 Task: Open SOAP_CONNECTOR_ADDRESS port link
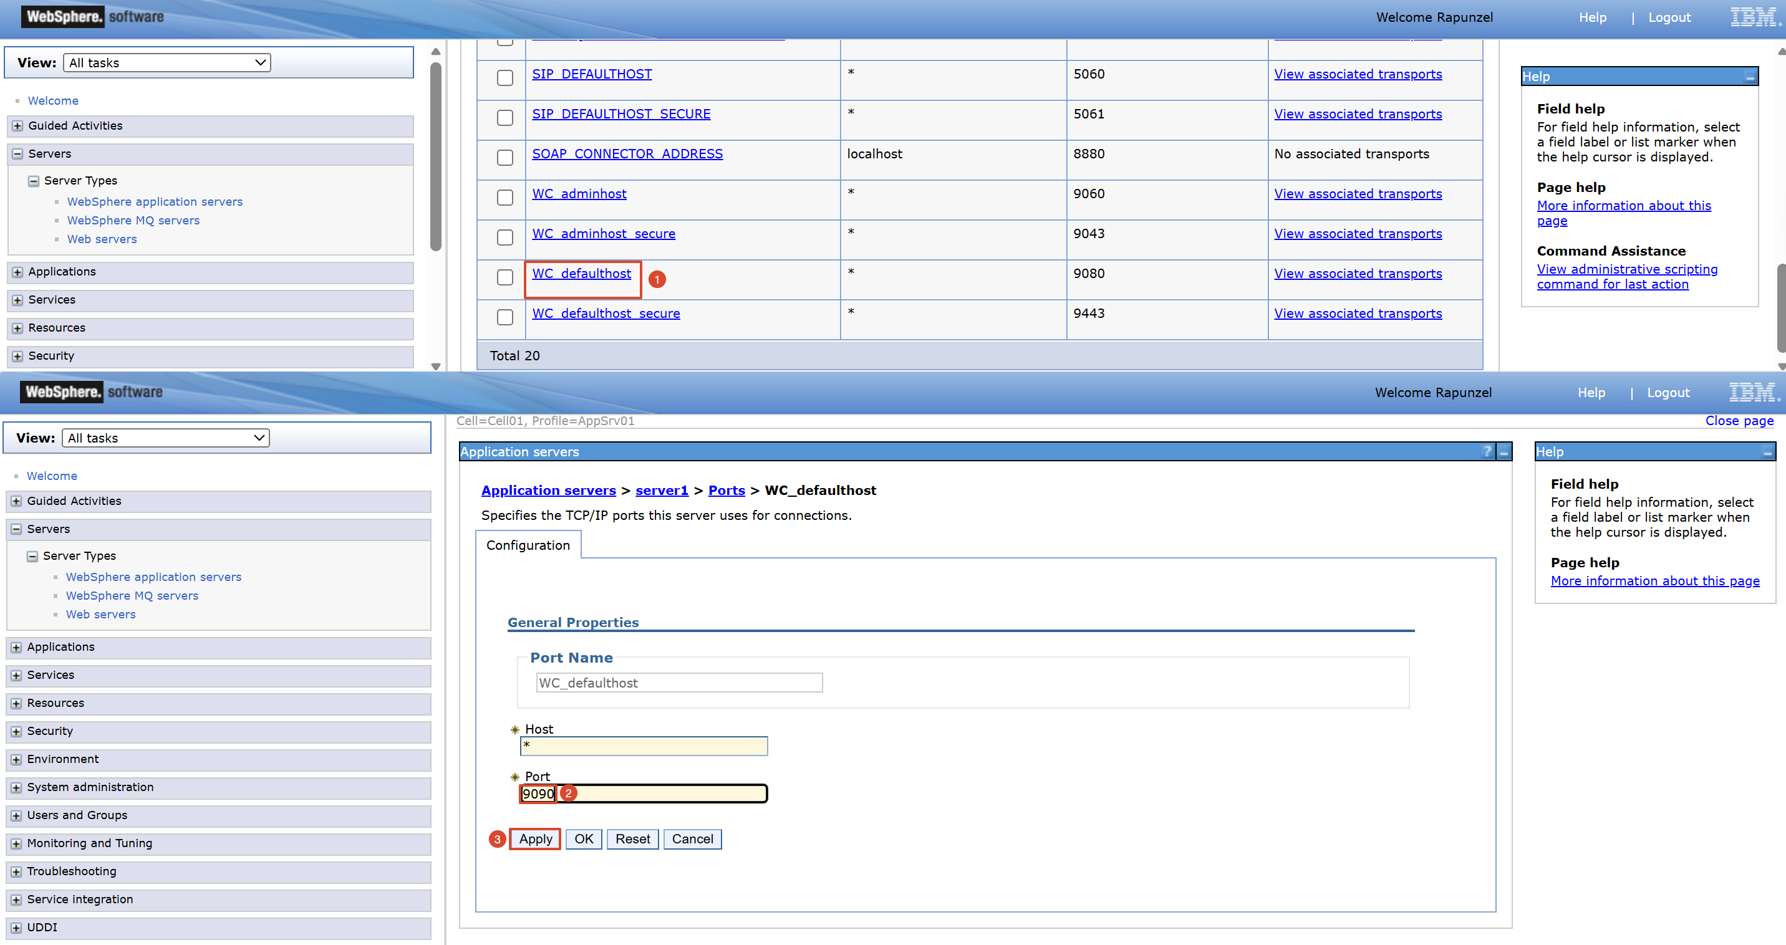627,154
